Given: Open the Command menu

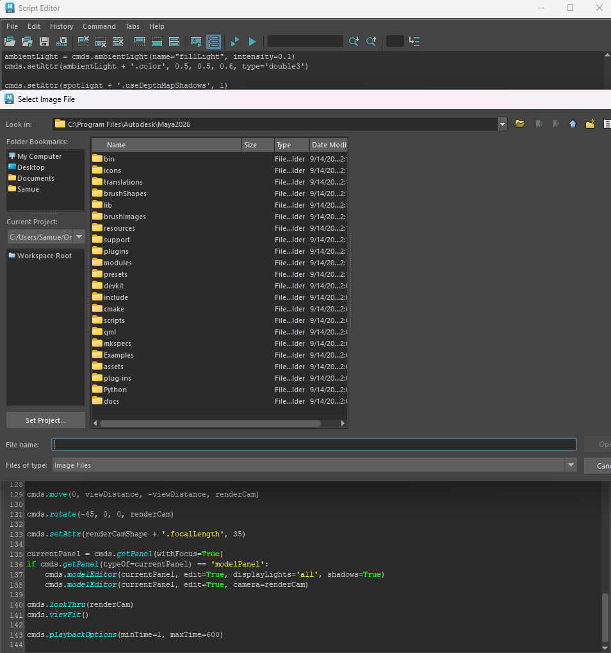Looking at the screenshot, I should 99,26.
